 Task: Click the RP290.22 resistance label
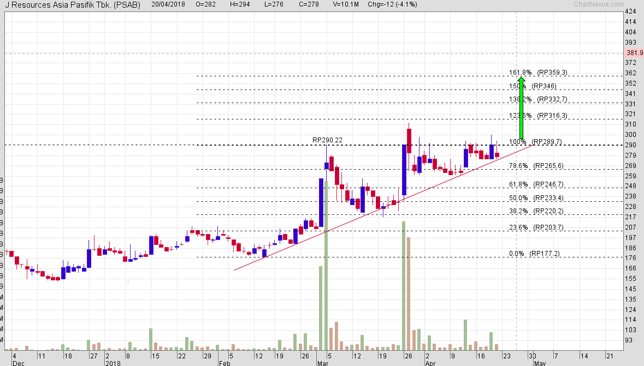326,140
